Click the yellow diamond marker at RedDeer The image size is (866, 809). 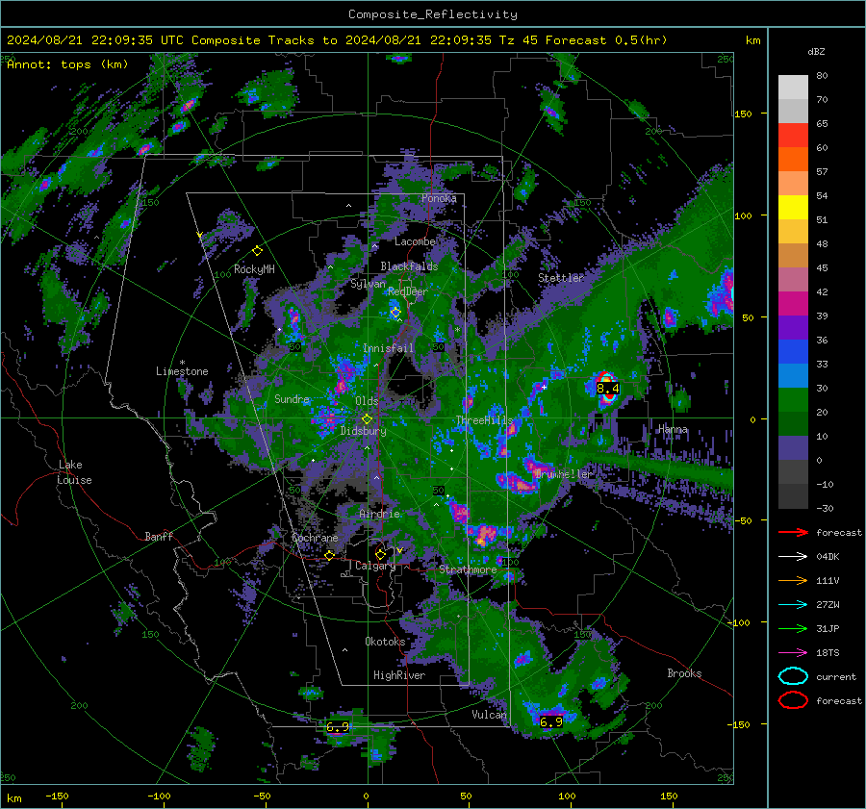point(395,313)
